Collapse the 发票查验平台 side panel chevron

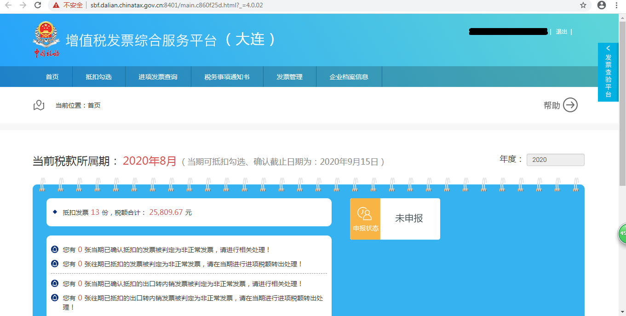pos(608,47)
